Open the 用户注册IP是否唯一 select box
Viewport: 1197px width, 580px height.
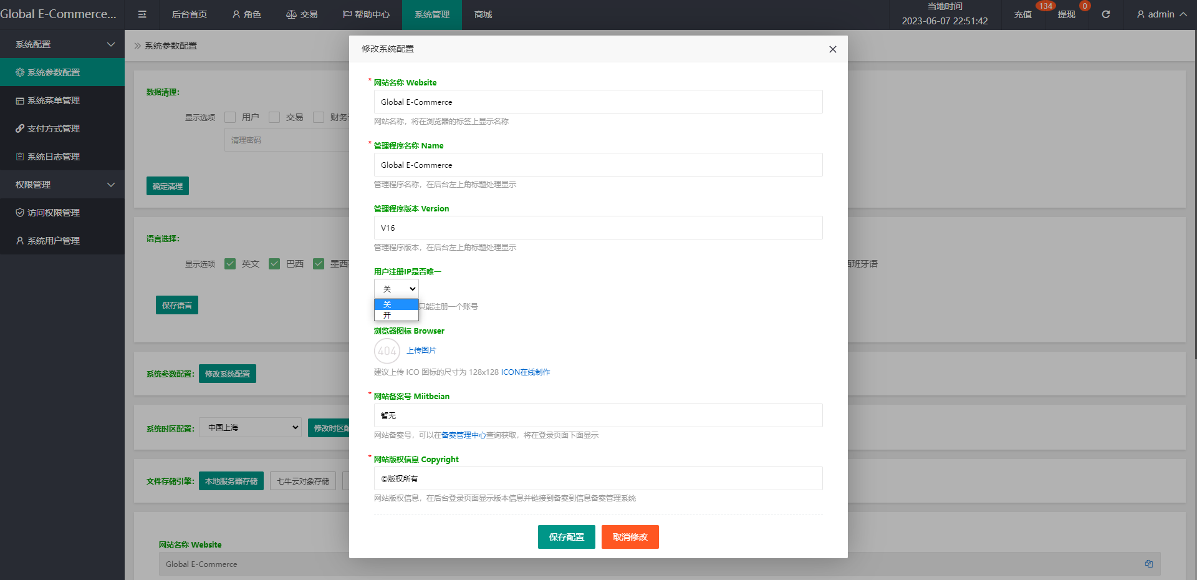click(x=397, y=289)
